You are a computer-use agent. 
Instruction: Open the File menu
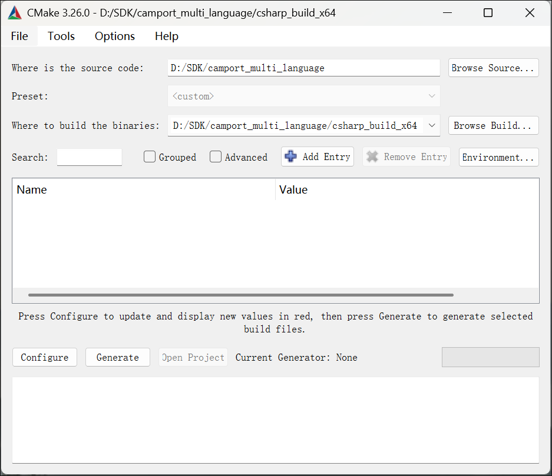click(19, 36)
